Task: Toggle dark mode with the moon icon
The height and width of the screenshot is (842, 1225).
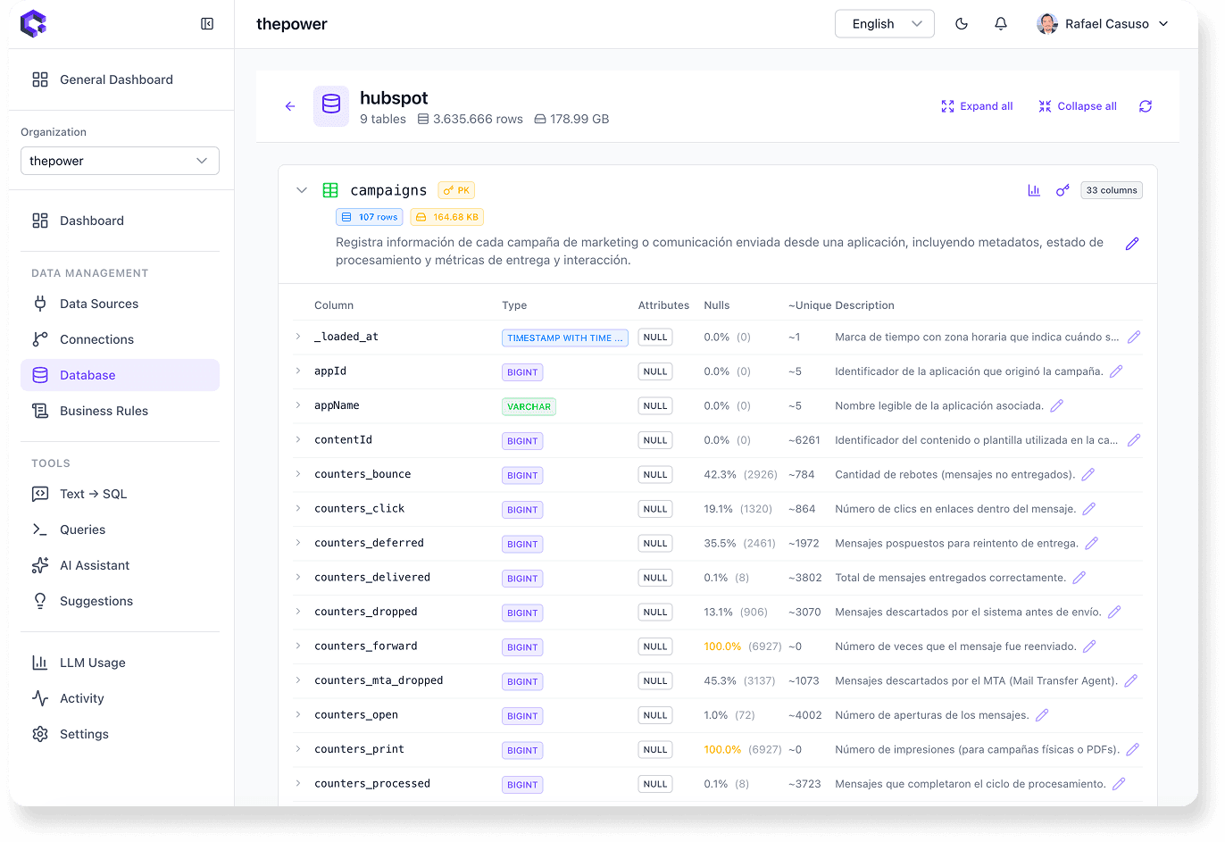Action: (x=962, y=24)
